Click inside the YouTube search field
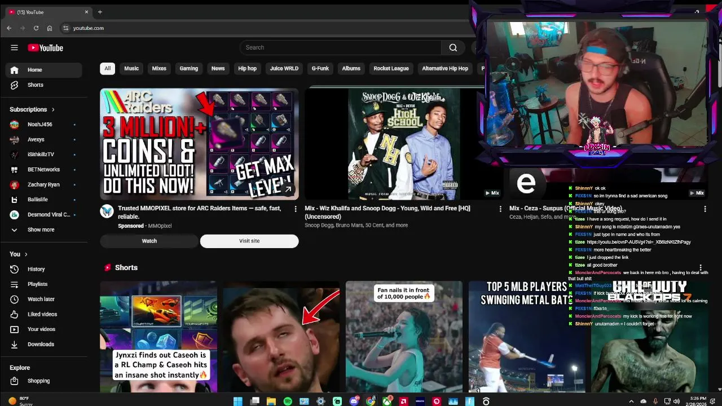The width and height of the screenshot is (722, 406). pos(341,48)
